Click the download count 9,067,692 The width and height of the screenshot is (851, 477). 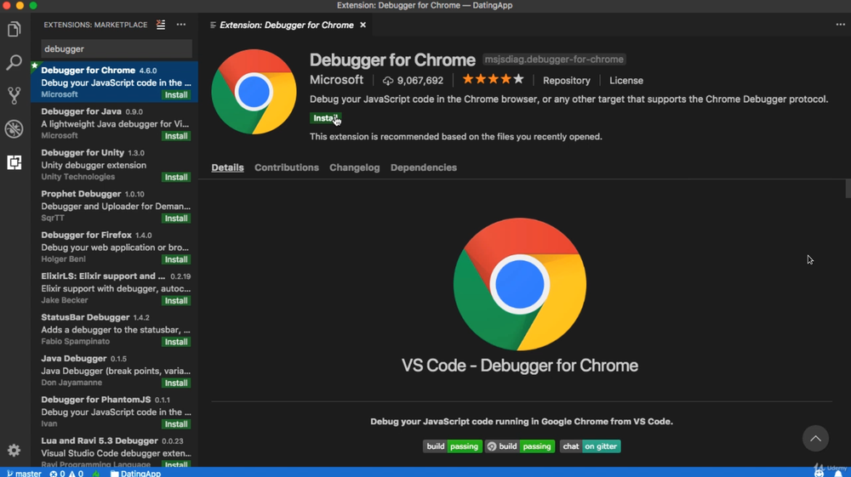[413, 80]
